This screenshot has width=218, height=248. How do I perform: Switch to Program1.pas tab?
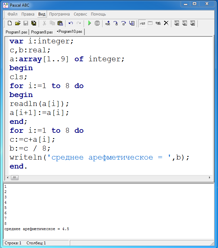[17, 32]
